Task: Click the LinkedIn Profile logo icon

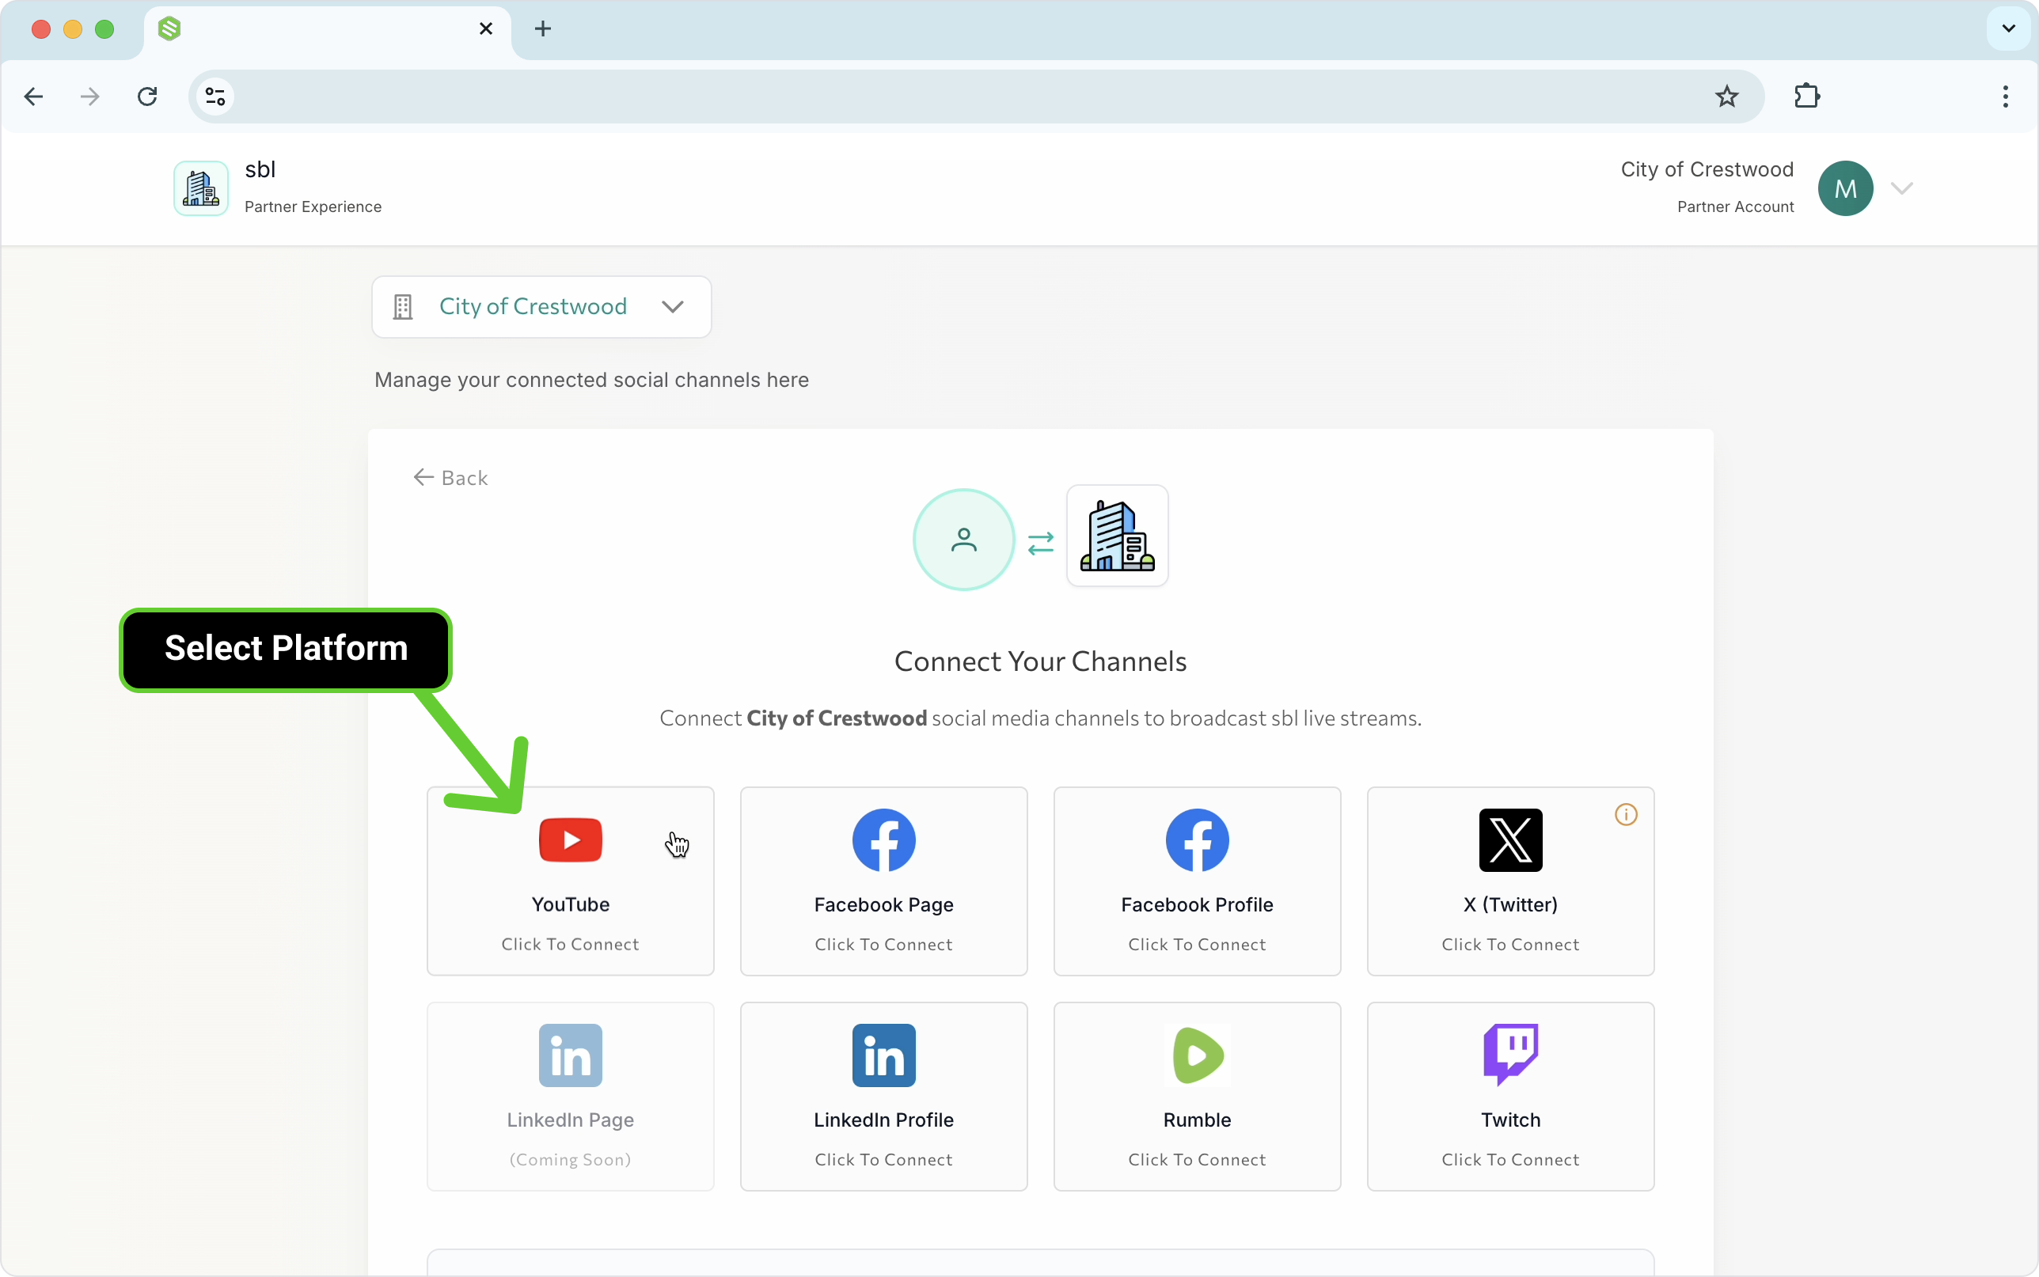Action: (883, 1055)
